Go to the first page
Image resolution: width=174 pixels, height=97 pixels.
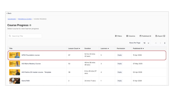156,43
